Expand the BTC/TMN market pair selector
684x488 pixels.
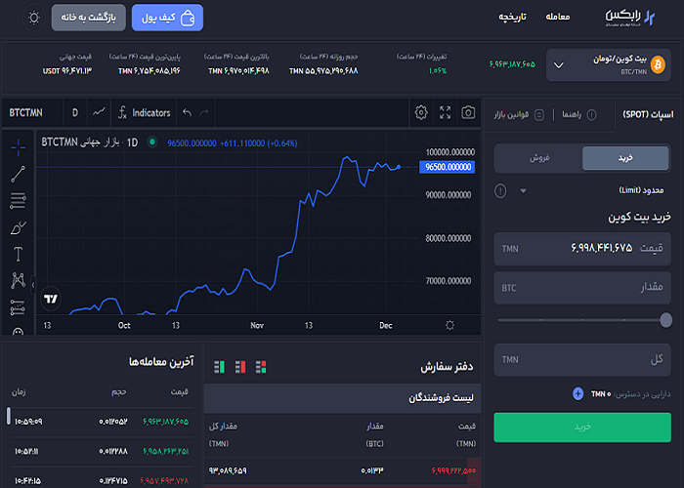[559, 64]
